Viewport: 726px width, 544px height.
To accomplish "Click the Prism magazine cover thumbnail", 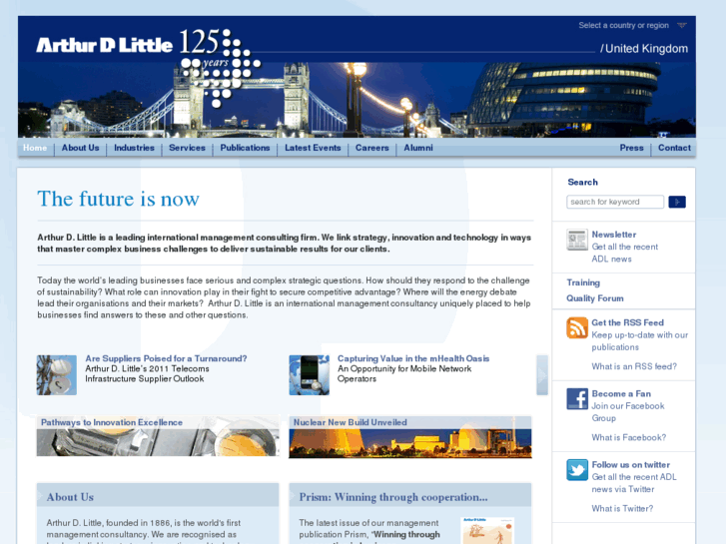I will (487, 531).
